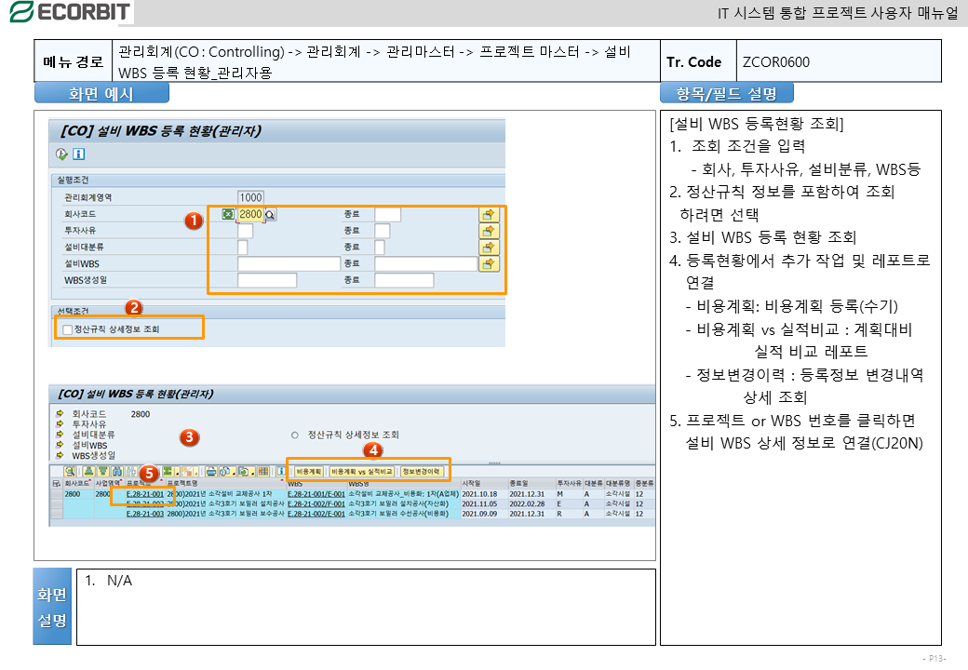
Task: Open the search help magnifier next to 2800
Action: tap(271, 215)
